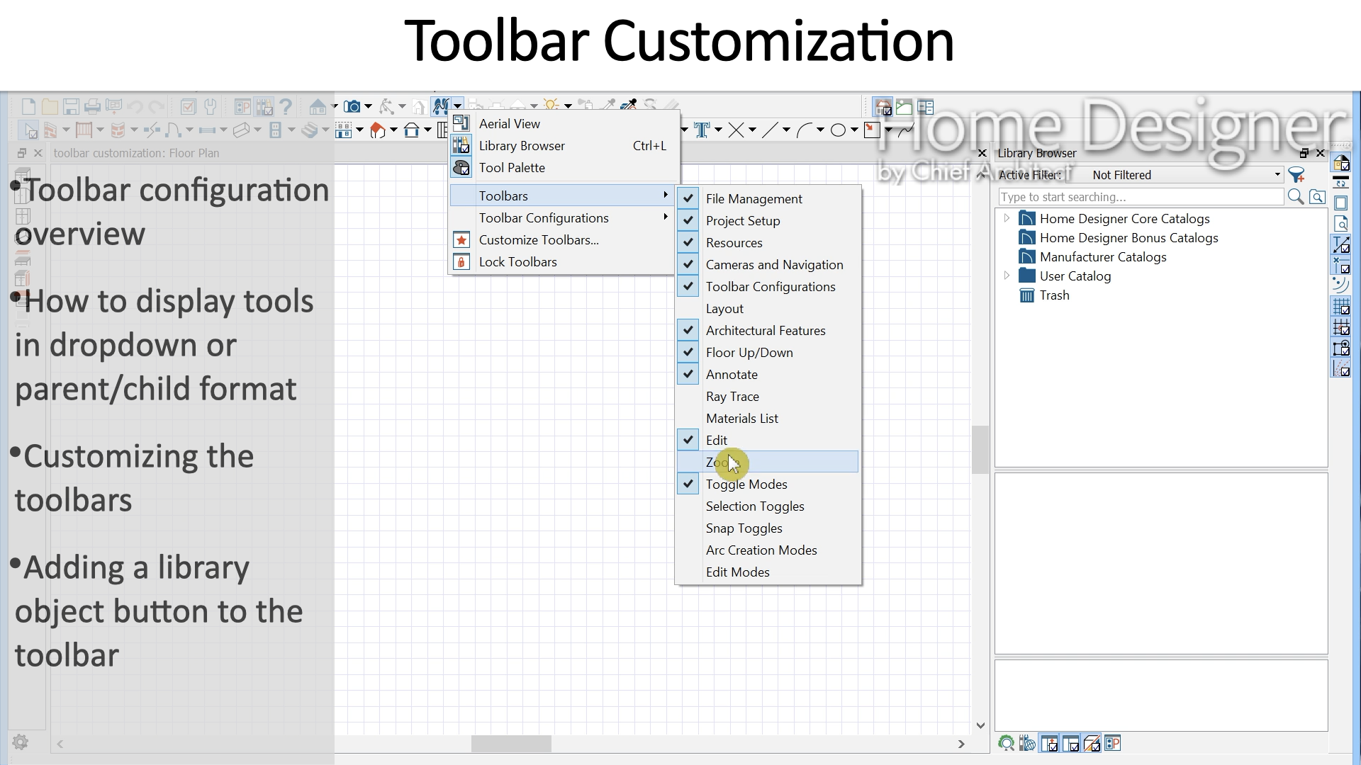Image resolution: width=1361 pixels, height=765 pixels.
Task: Select the Draw Circle tool
Action: 838,130
